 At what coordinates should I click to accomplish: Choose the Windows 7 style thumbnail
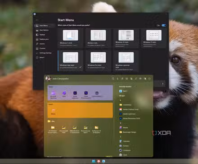tap(71, 35)
